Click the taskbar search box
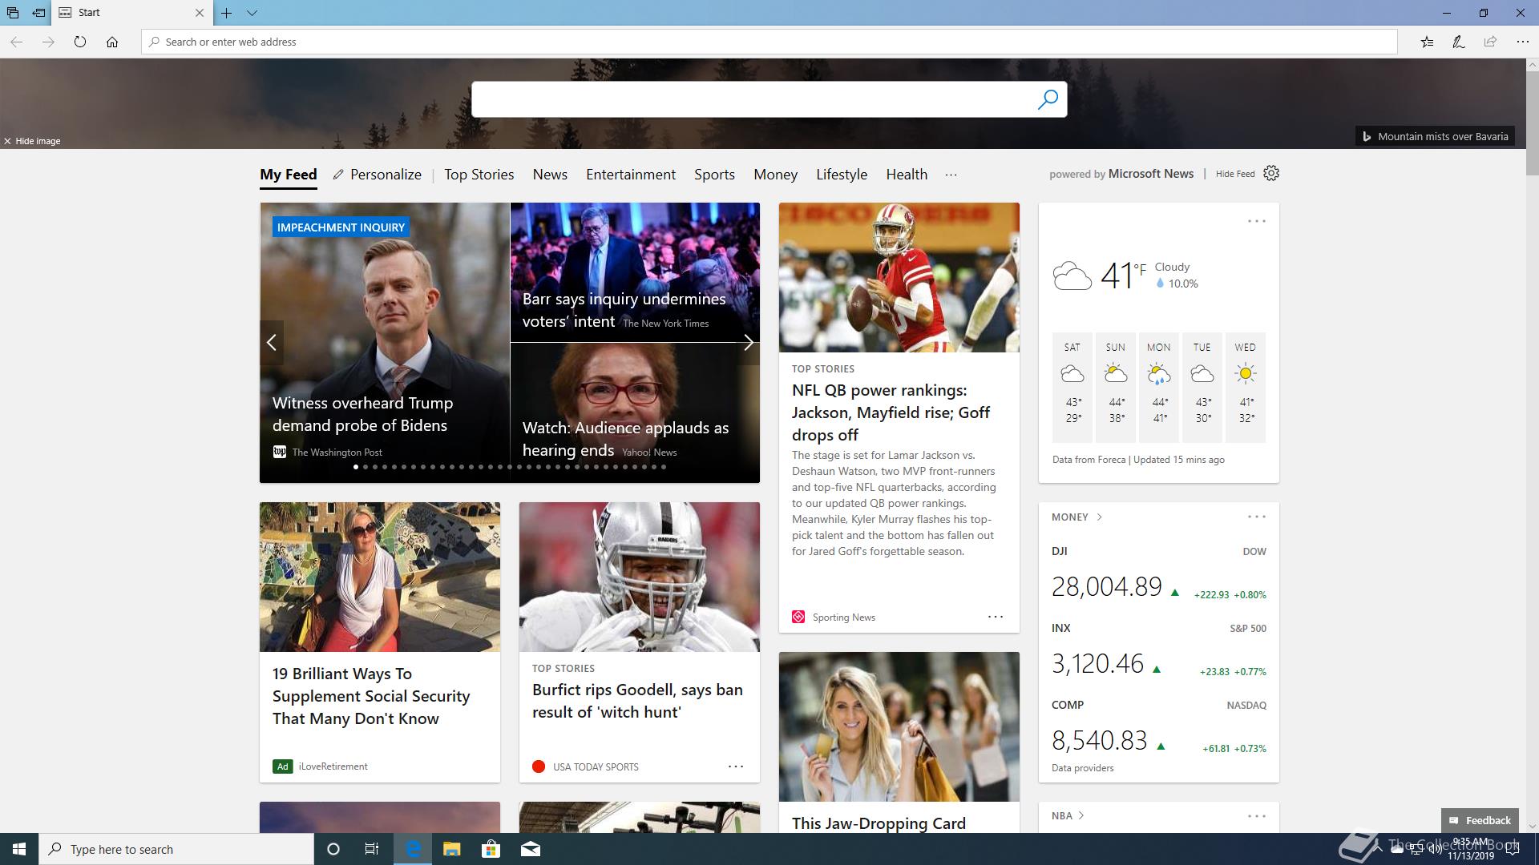Image resolution: width=1539 pixels, height=865 pixels. [x=176, y=849]
